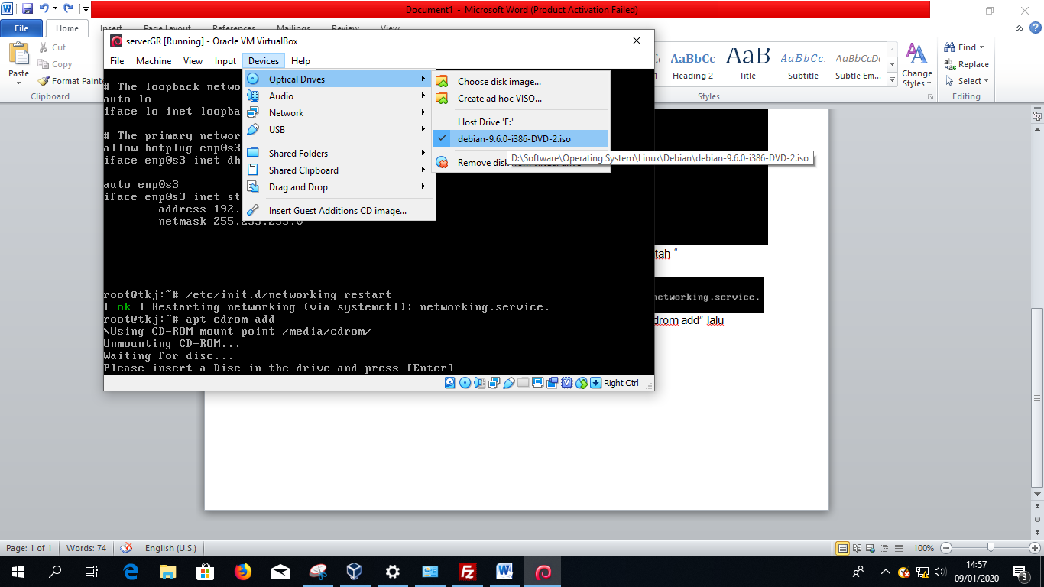
Task: Click Replace in Word Editing group
Action: coord(966,64)
